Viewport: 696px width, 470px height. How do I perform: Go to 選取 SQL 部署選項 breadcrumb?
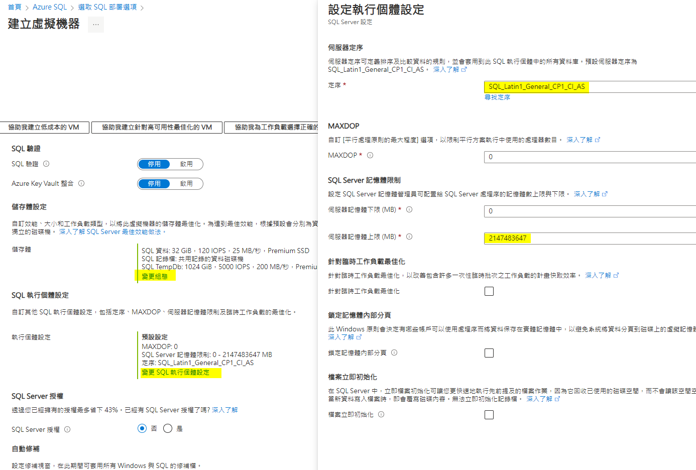[x=107, y=7]
